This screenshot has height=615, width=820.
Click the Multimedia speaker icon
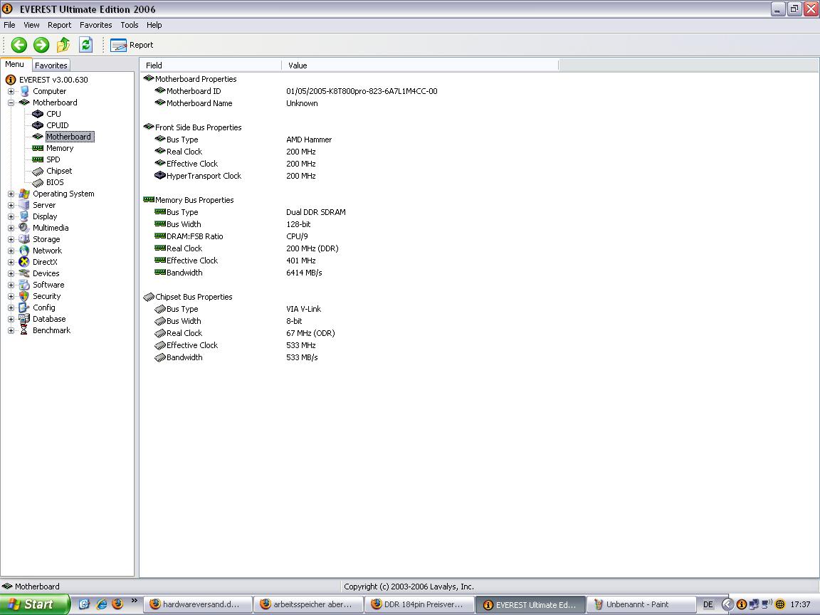[x=24, y=228]
